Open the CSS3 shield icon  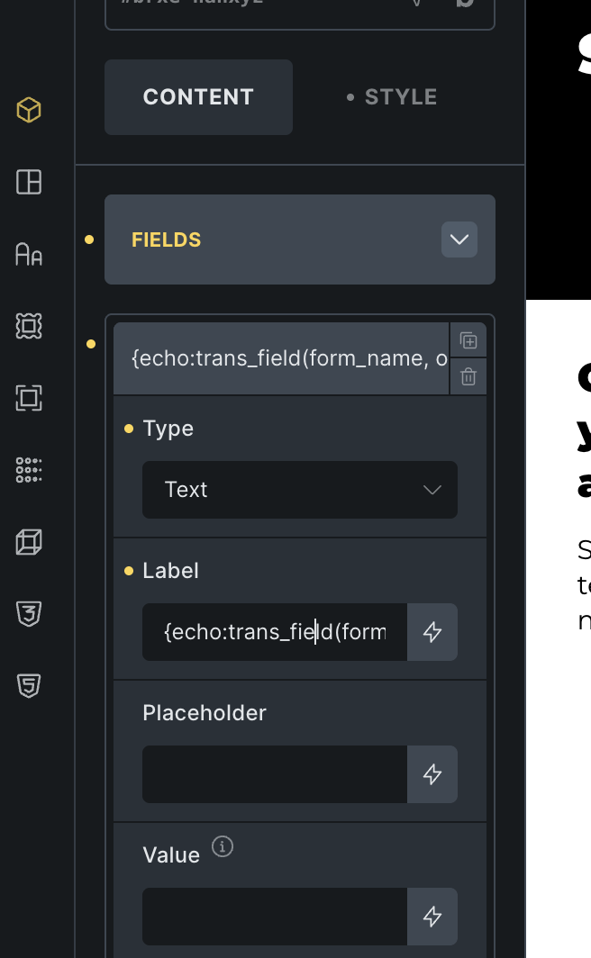(x=29, y=614)
